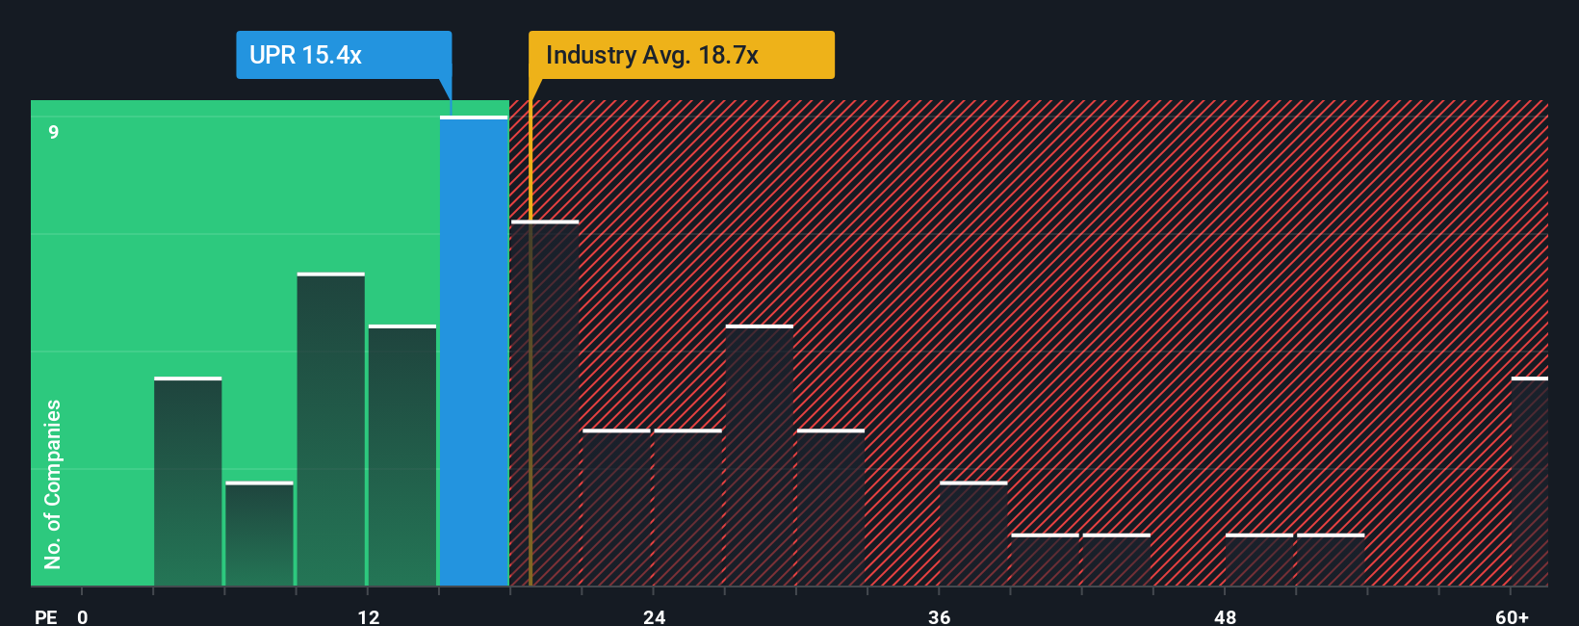
Task: Click the x-axis tick label 36
Action: (x=940, y=616)
